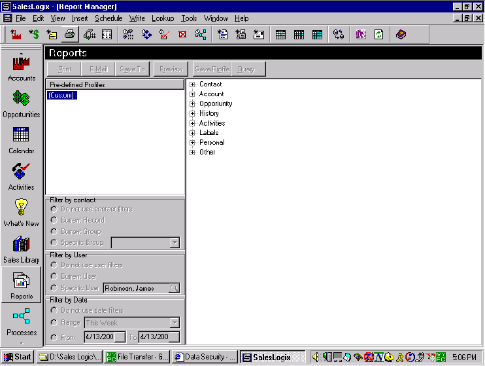Click the New Account toolbar icon
This screenshot has width=485, height=366.
click(16, 35)
